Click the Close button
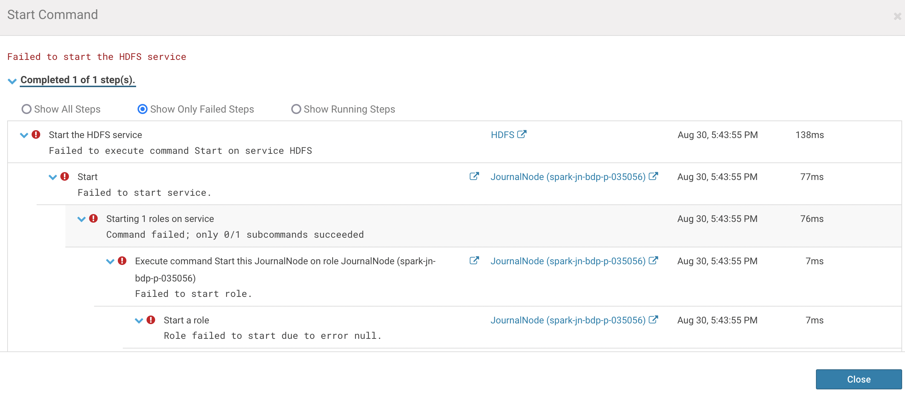Viewport: 905px width, 403px height. (858, 379)
